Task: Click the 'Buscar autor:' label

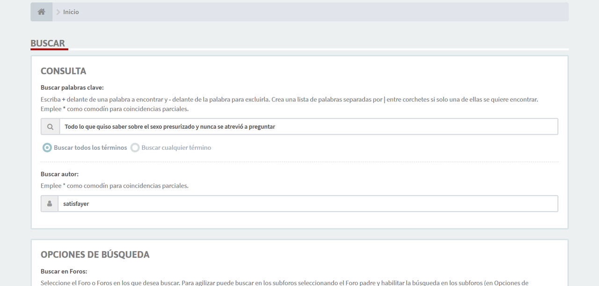Action: tap(59, 174)
